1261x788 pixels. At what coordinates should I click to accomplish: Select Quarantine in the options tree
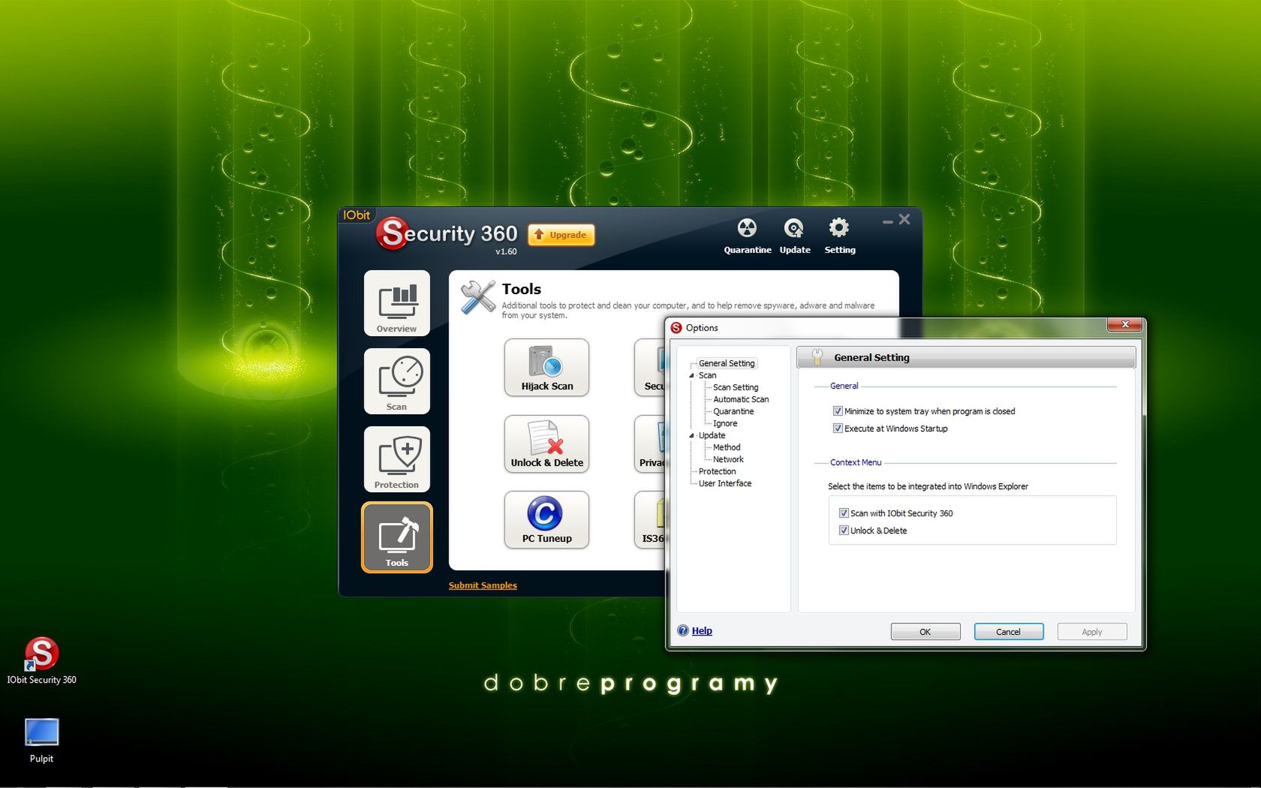733,411
